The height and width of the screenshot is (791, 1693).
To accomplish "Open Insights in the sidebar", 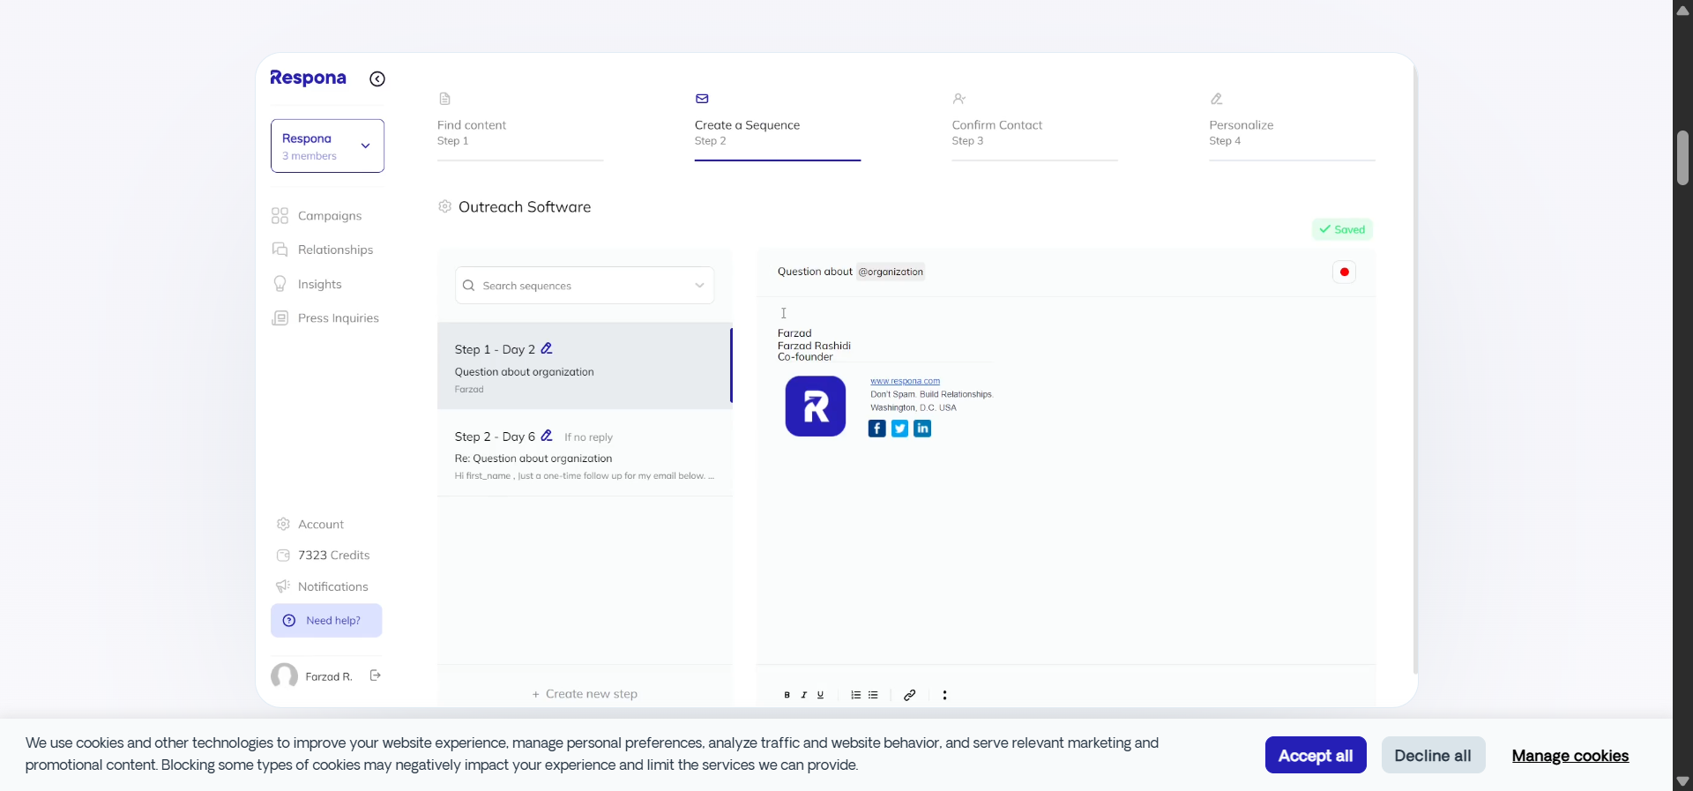I will 319,284.
